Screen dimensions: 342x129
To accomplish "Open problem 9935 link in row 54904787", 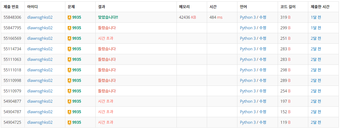I will pyautogui.click(x=77, y=112).
